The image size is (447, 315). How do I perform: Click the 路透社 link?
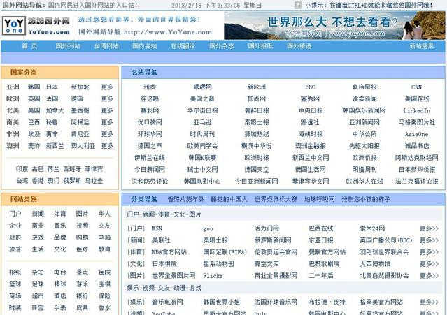(310, 122)
